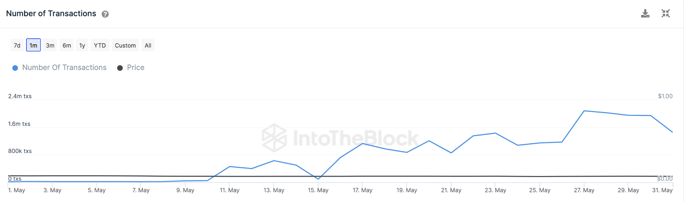Click the Number of Transactions title
The height and width of the screenshot is (202, 684).
point(51,14)
